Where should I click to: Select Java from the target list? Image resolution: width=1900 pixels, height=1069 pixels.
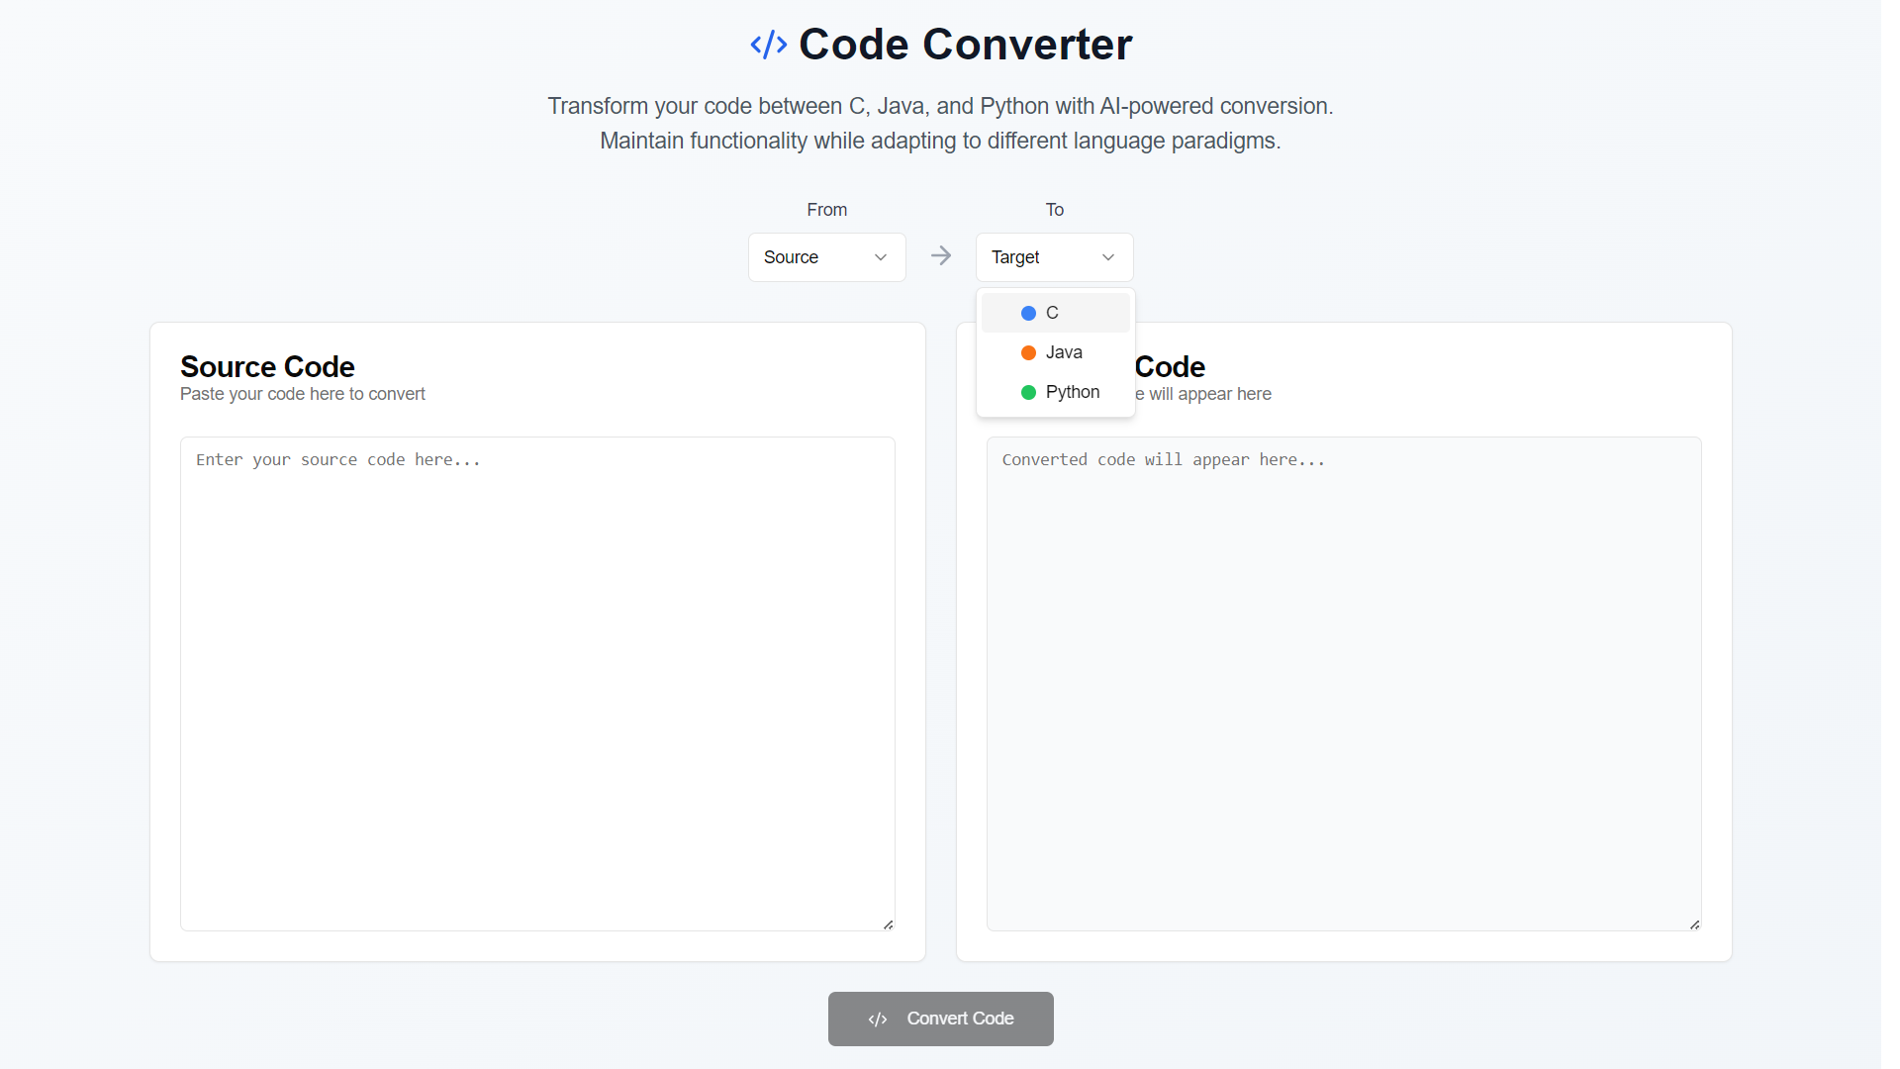pos(1055,352)
